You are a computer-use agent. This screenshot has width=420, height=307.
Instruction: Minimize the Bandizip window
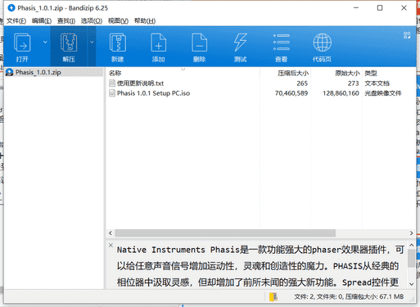356,8
